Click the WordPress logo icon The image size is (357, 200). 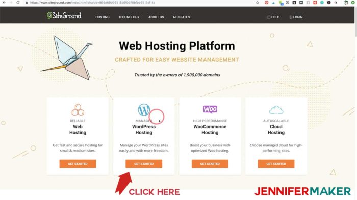(144, 109)
